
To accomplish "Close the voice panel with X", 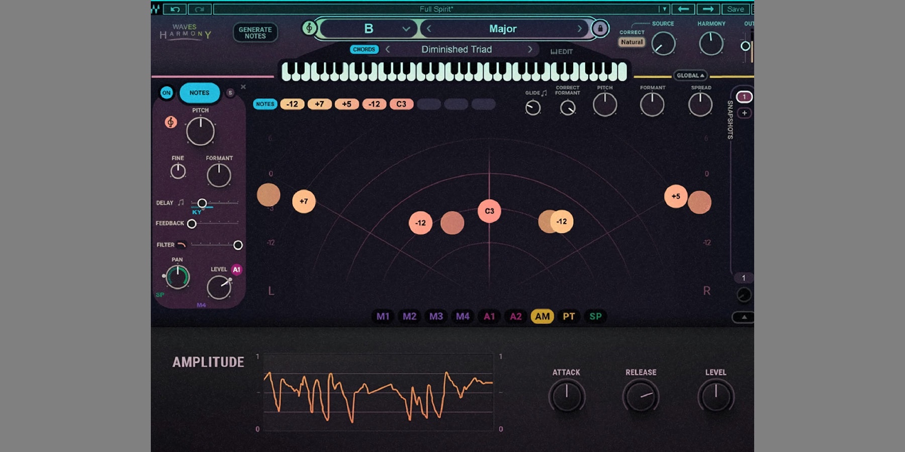I will 243,87.
